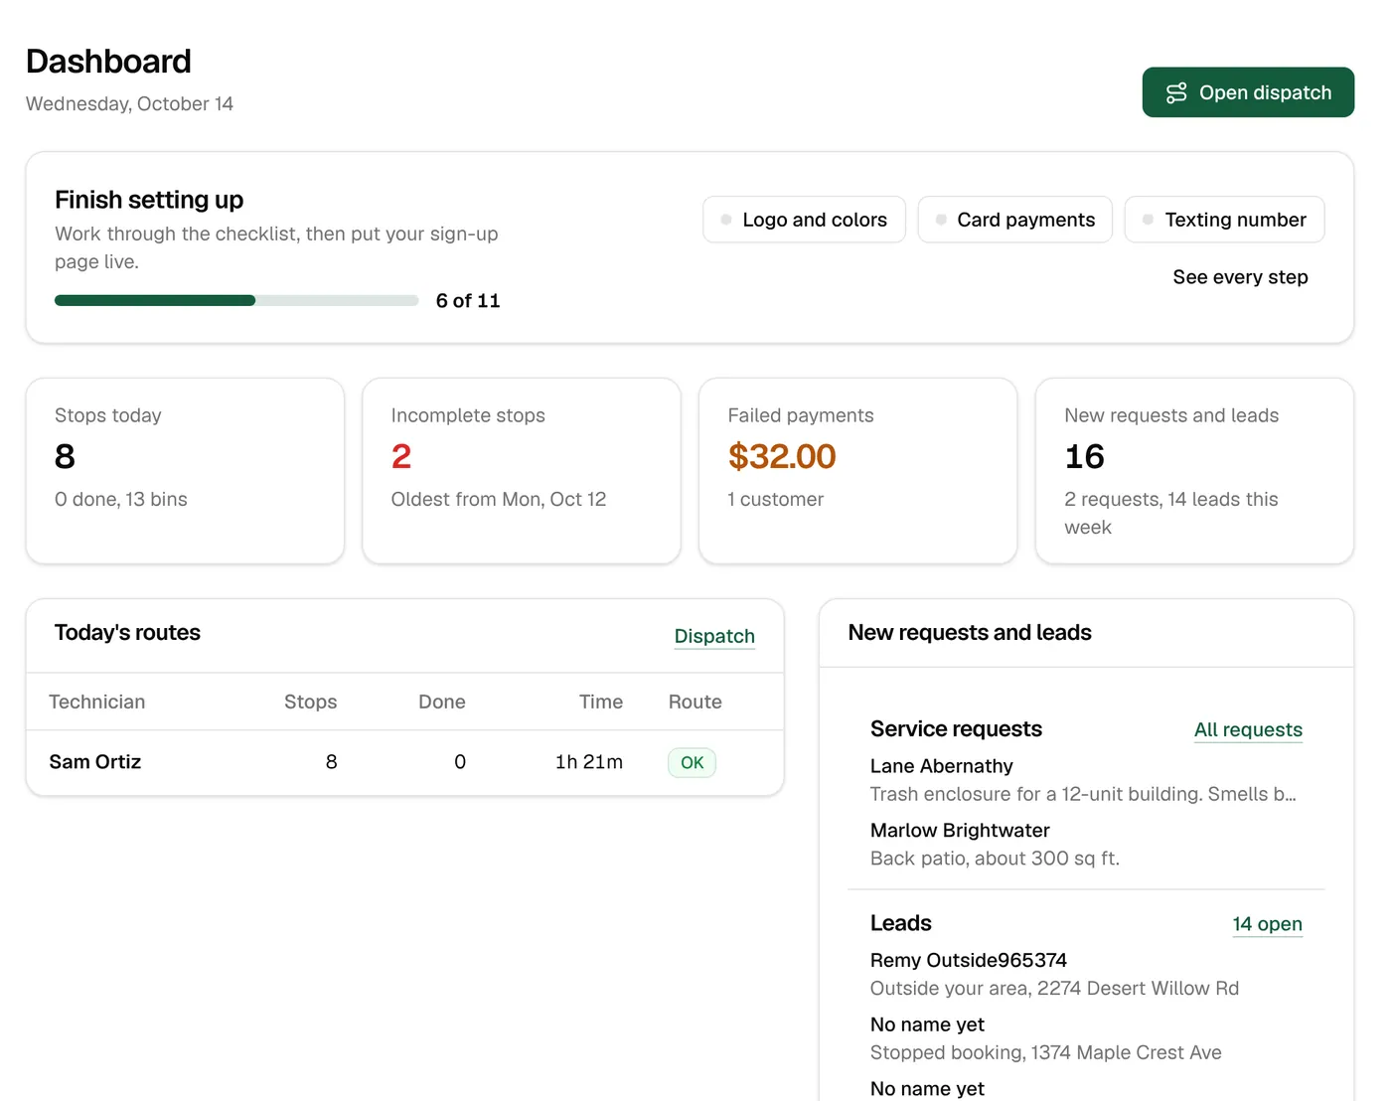
Task: Click the Technician column header
Action: pyautogui.click(x=97, y=702)
